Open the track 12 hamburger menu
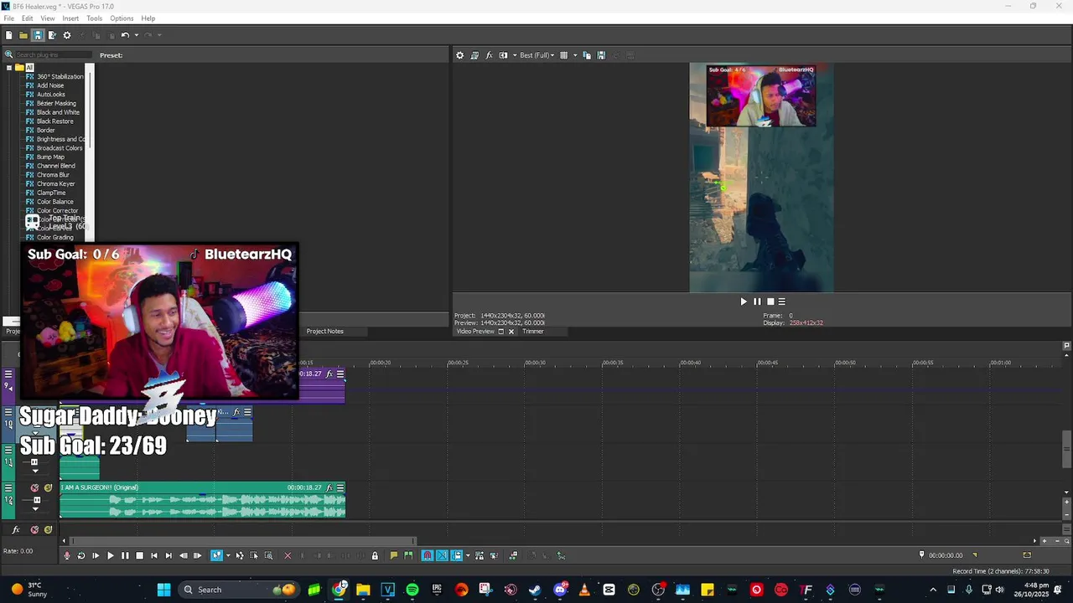1073x603 pixels. coord(8,487)
